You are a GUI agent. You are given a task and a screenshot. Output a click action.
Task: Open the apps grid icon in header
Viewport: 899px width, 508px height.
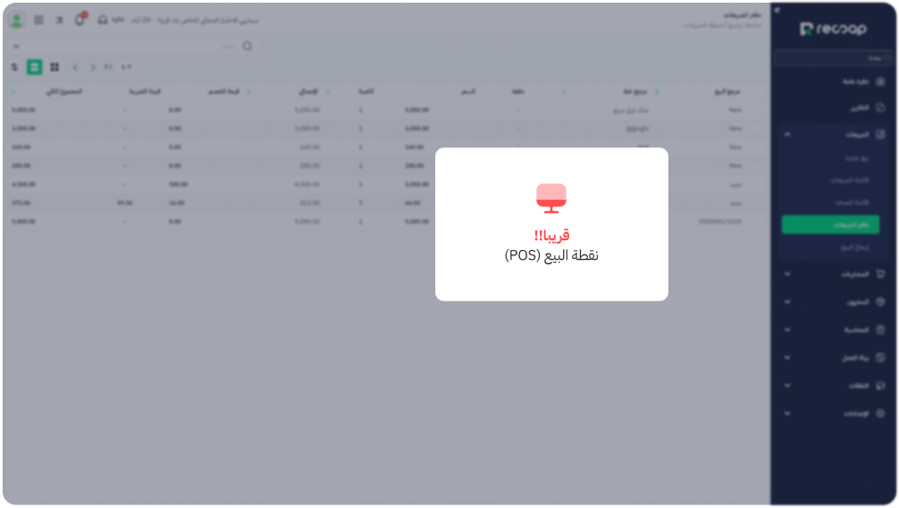click(x=38, y=20)
